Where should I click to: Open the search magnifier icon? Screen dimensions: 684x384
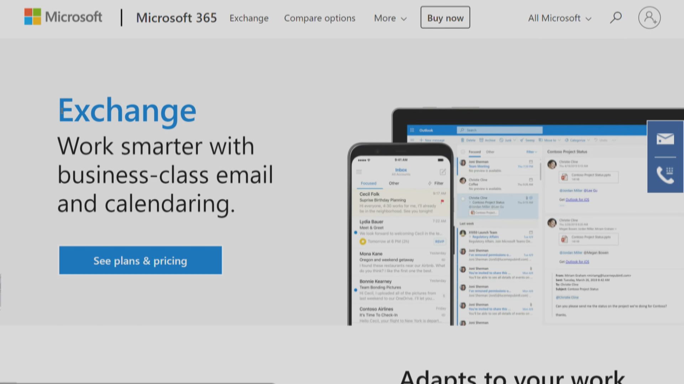(x=616, y=17)
